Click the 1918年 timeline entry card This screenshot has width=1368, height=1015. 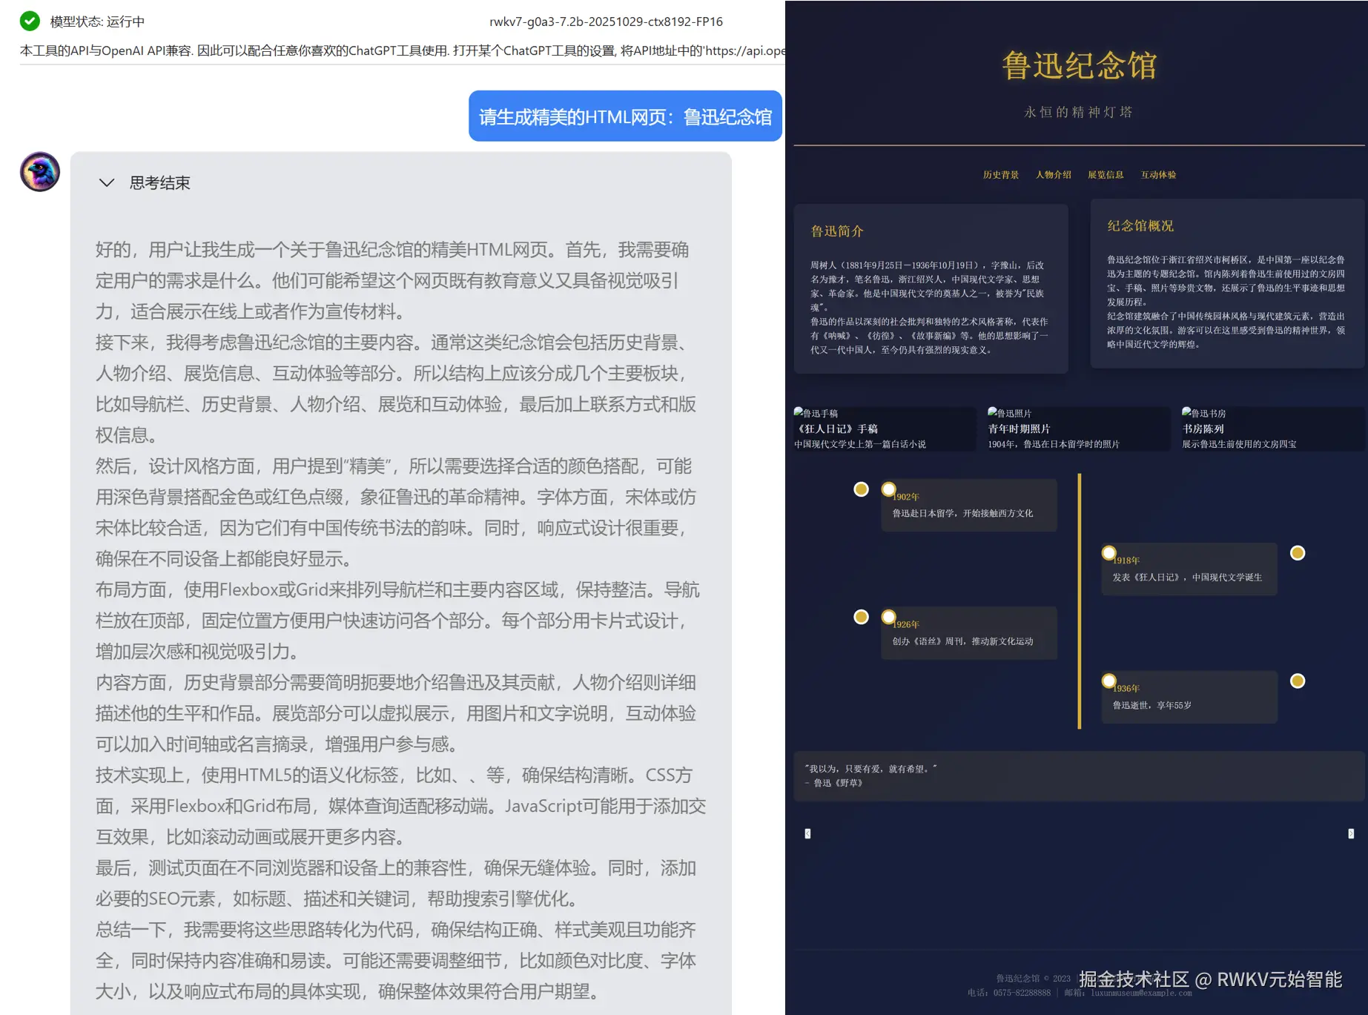coord(1189,569)
